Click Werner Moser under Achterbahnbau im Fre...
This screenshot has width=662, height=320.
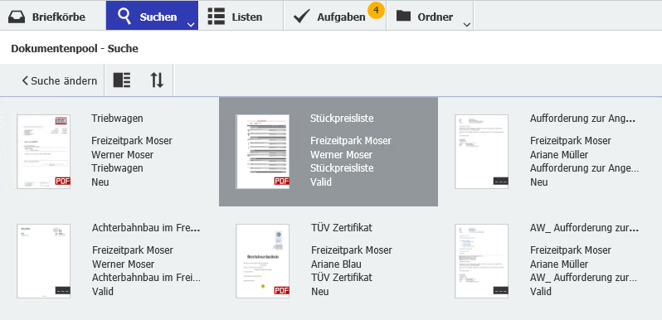coord(123,264)
